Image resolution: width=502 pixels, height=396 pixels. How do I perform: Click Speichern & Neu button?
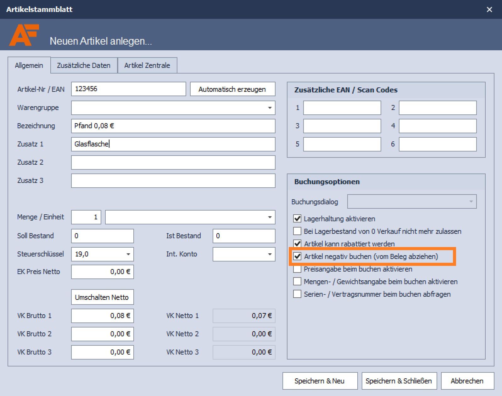(320, 381)
